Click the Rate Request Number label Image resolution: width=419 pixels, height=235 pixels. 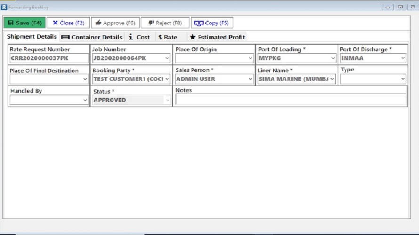point(40,49)
